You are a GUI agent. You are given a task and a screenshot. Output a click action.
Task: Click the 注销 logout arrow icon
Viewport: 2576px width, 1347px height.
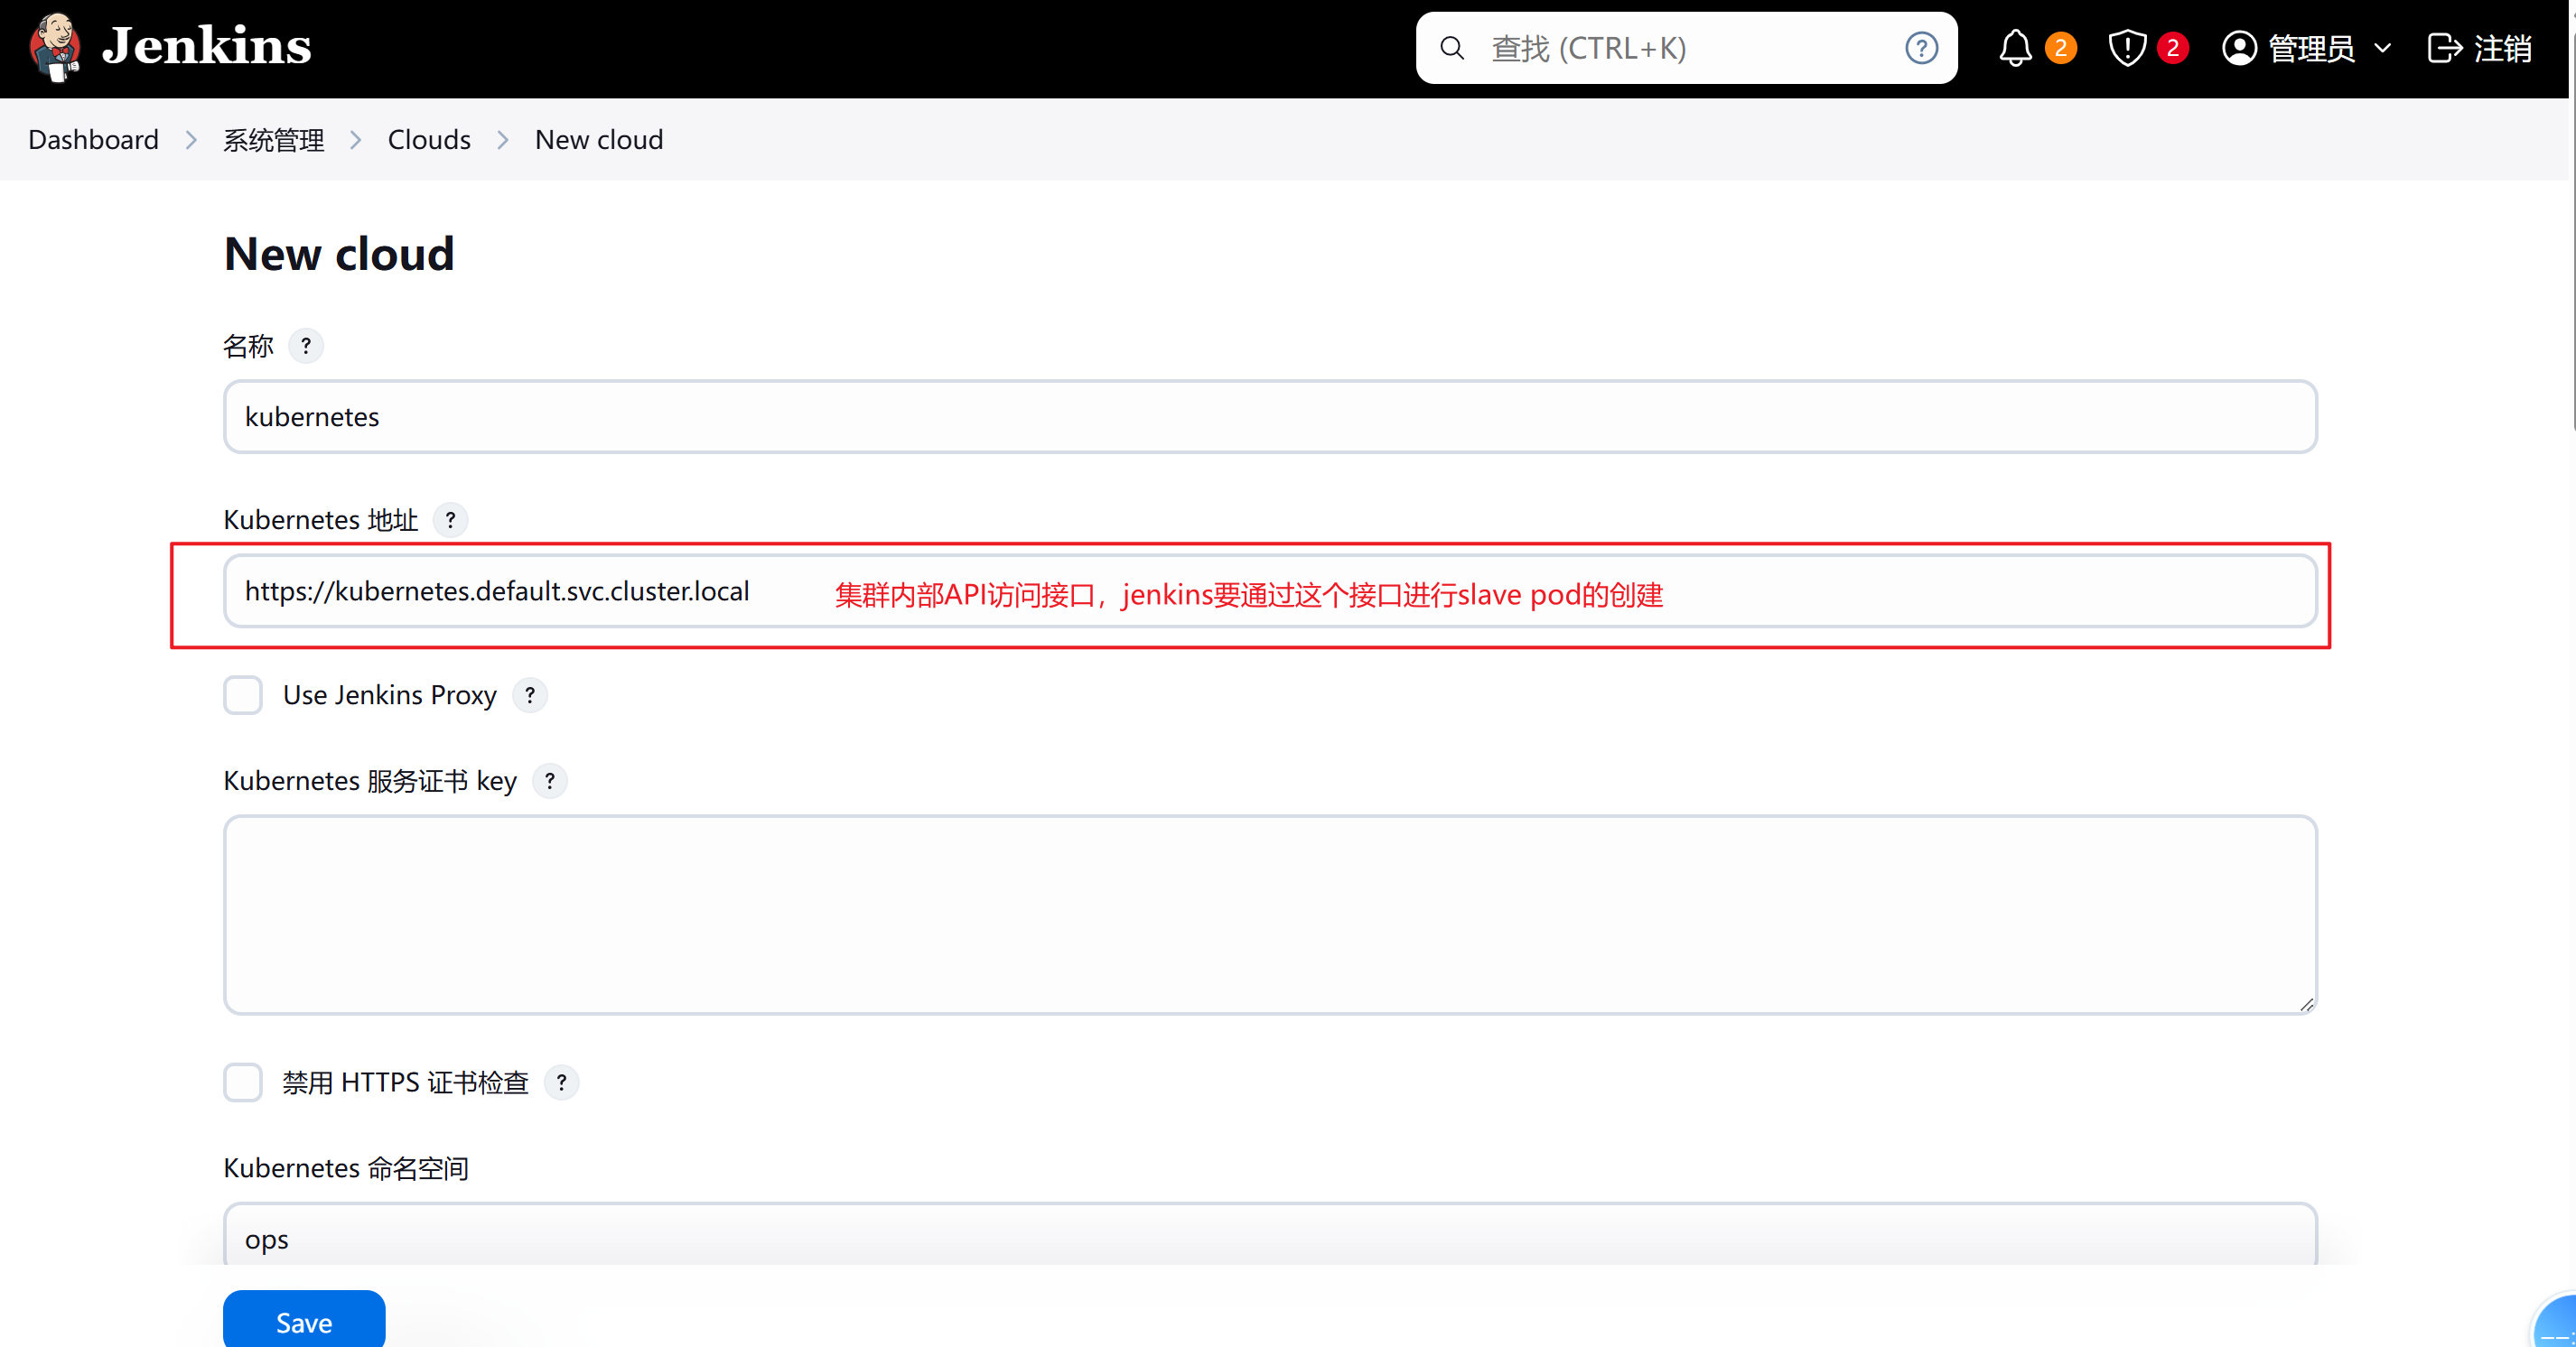pyautogui.click(x=2444, y=48)
